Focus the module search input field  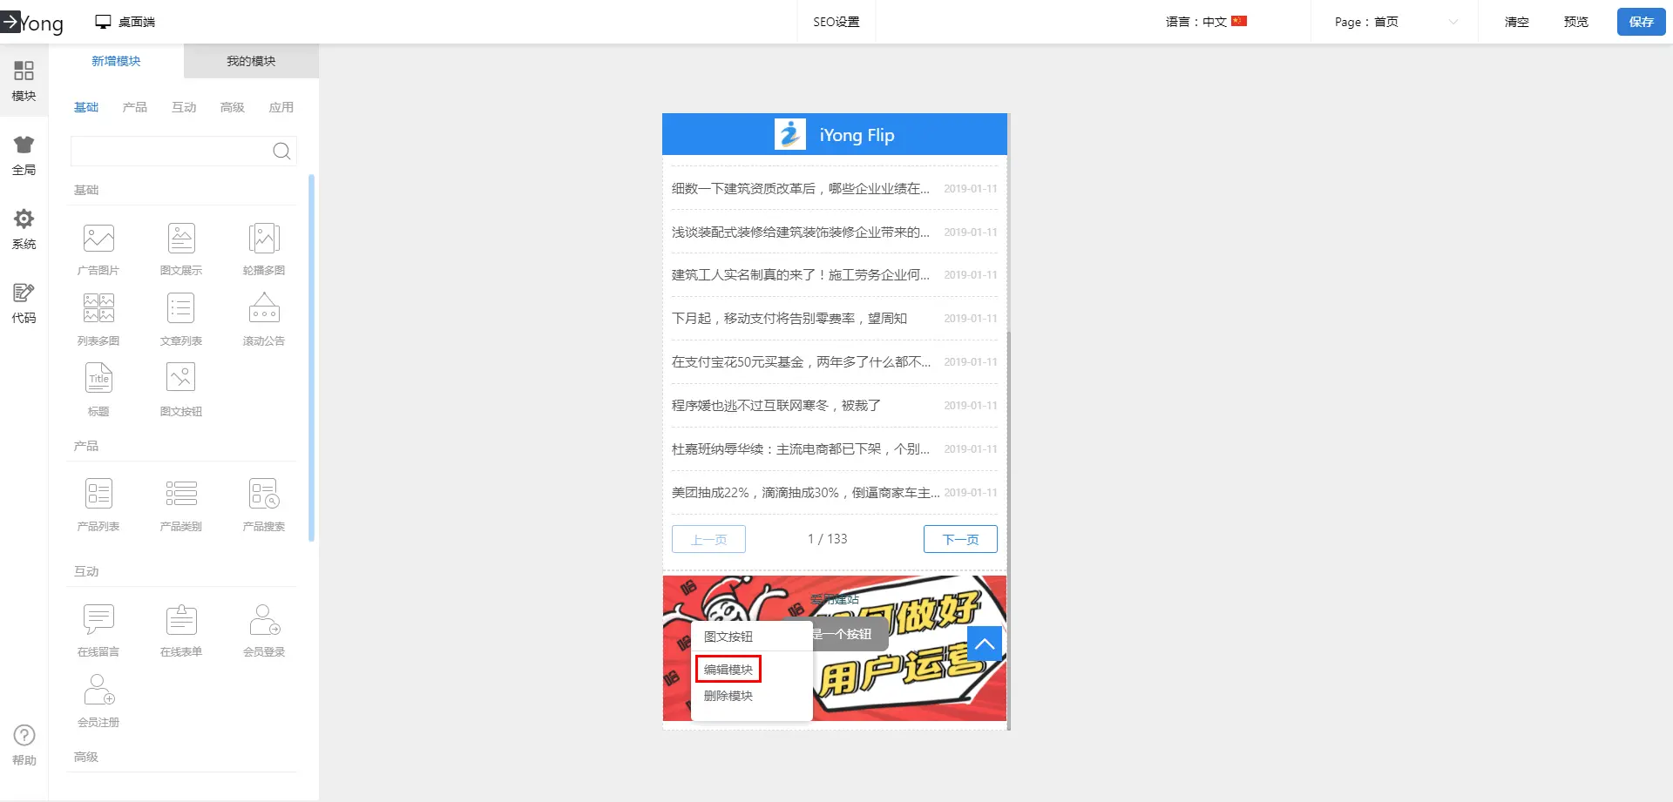pos(171,152)
